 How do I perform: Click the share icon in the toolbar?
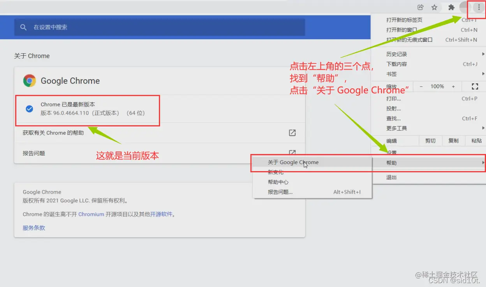tap(420, 7)
